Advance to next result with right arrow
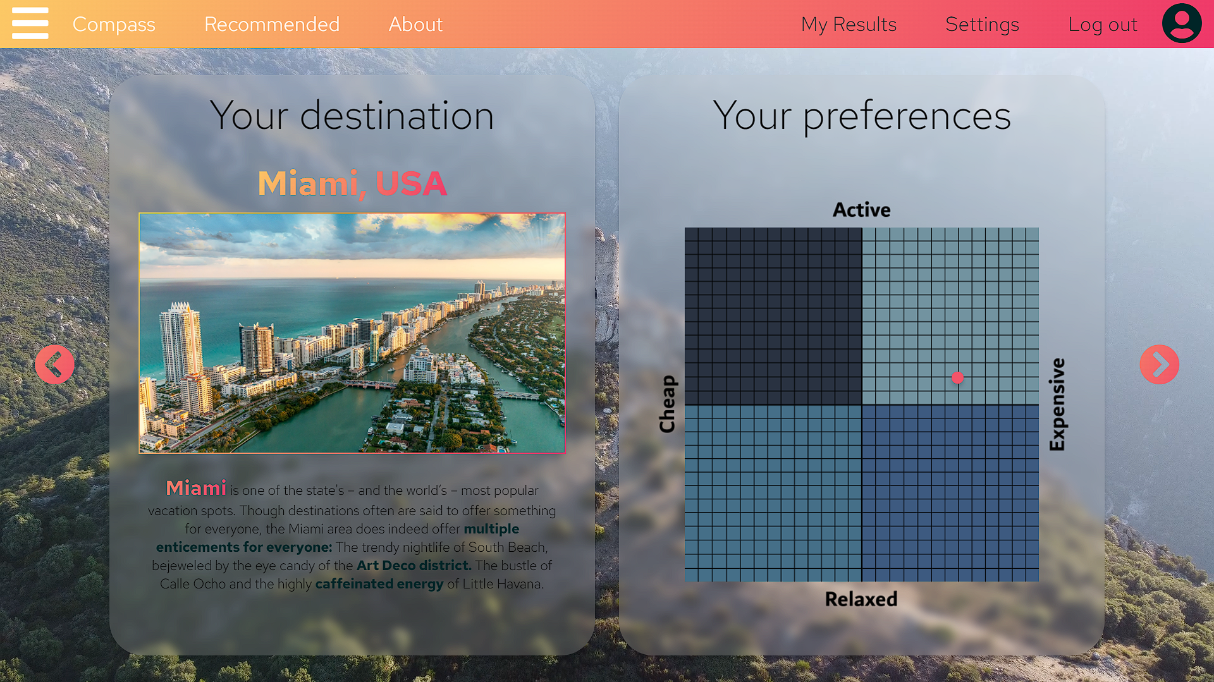 pyautogui.click(x=1159, y=364)
